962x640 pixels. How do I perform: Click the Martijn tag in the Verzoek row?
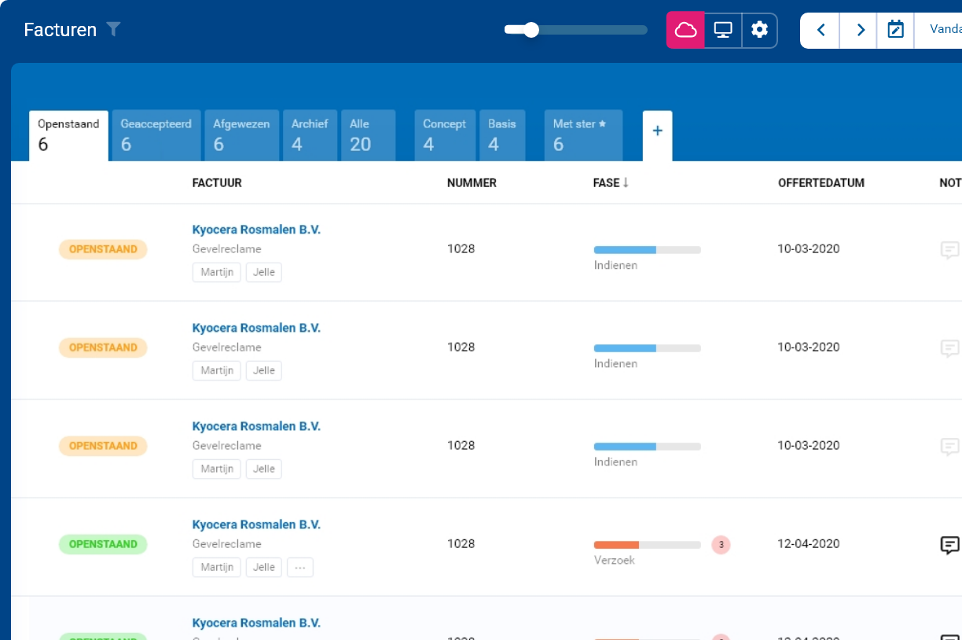(217, 568)
